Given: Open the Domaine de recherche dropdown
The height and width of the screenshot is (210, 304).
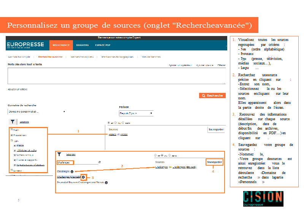Looking at the screenshot, I should click(36, 112).
